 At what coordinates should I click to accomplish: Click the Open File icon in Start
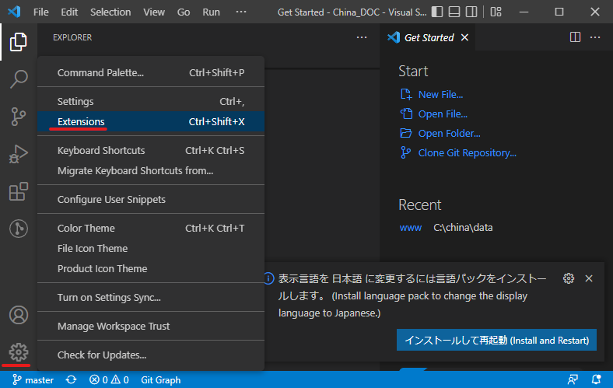pos(406,114)
